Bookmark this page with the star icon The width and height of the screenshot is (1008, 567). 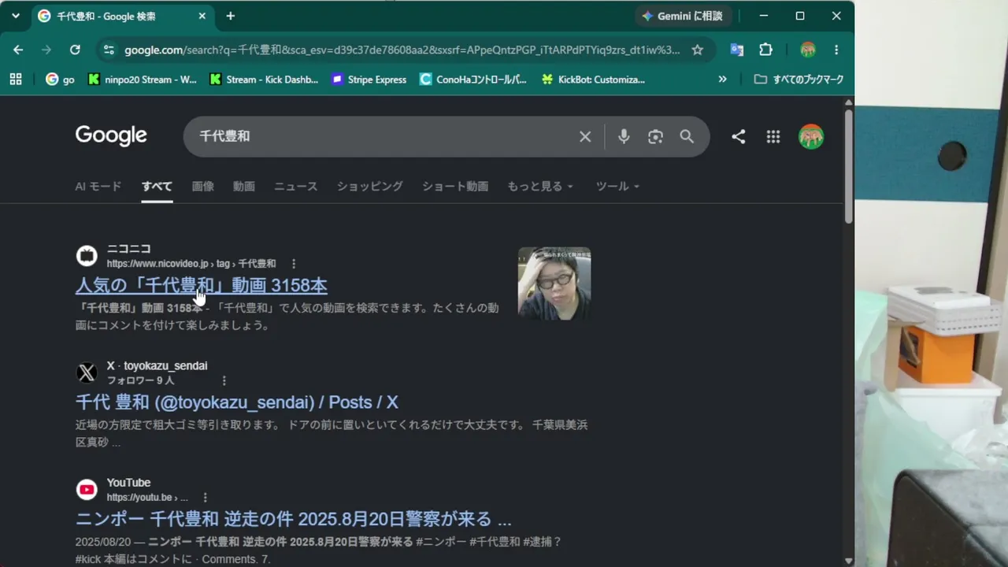[697, 50]
